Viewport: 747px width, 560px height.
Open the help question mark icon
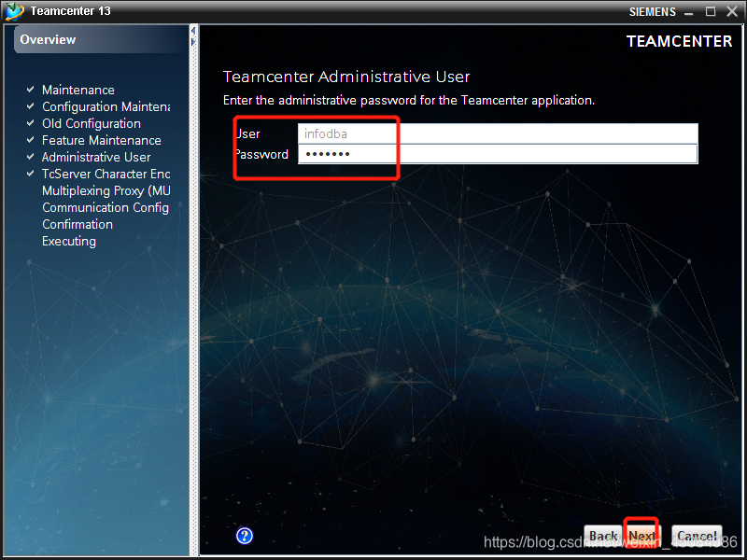click(x=245, y=536)
